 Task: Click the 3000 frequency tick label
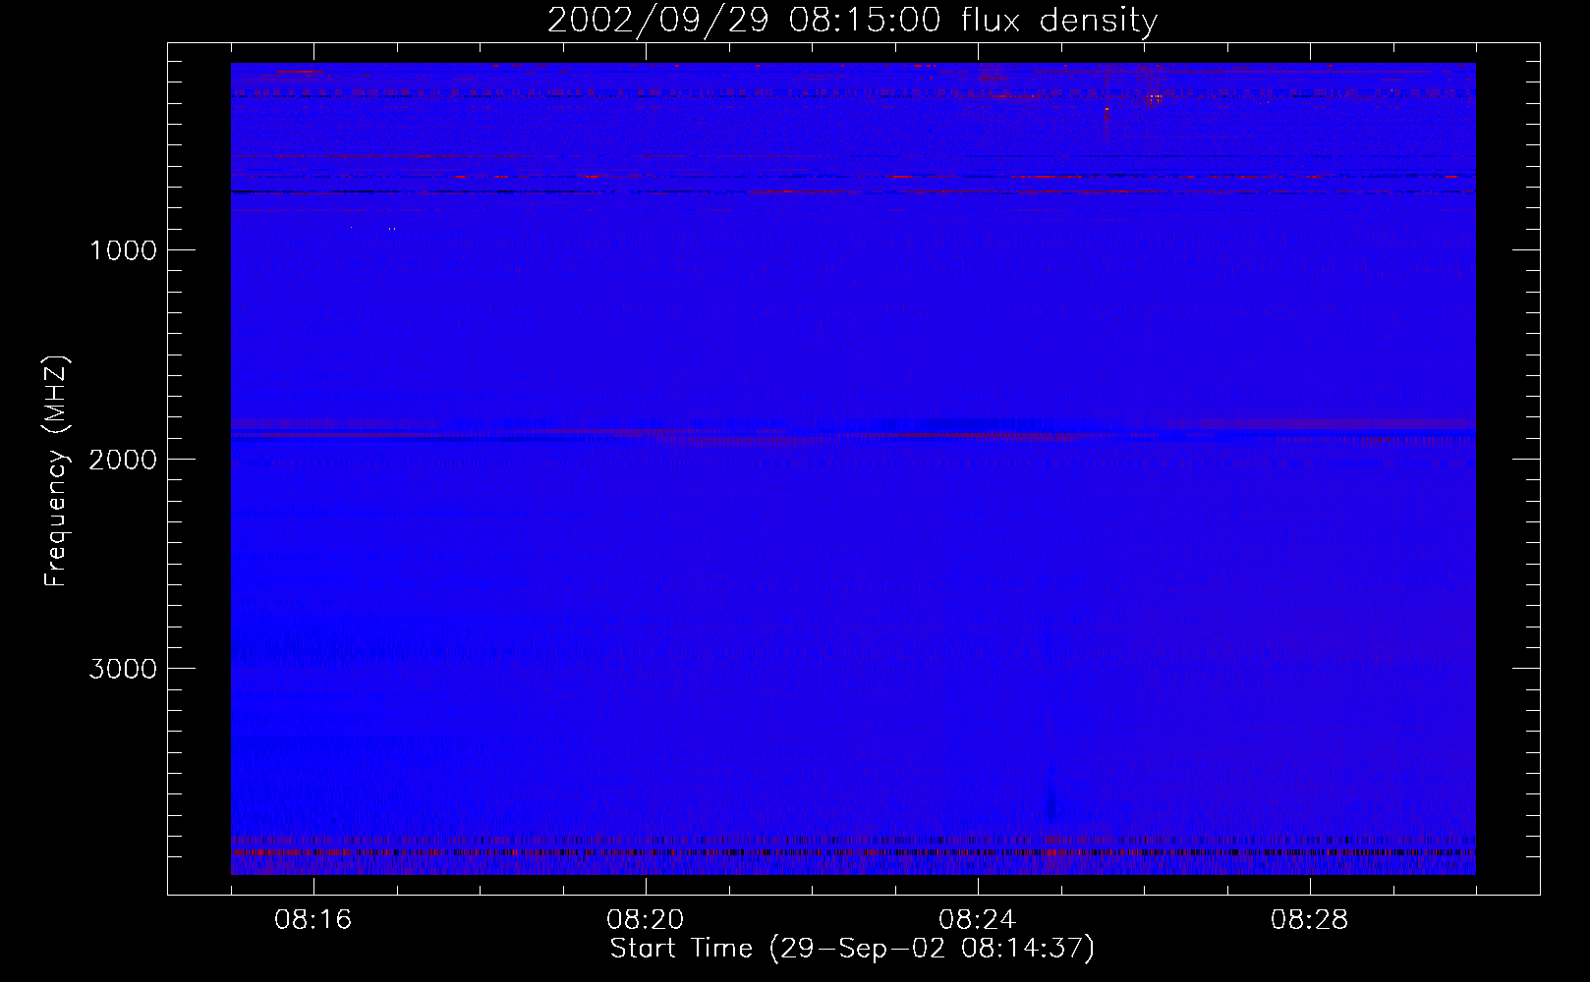coord(124,669)
